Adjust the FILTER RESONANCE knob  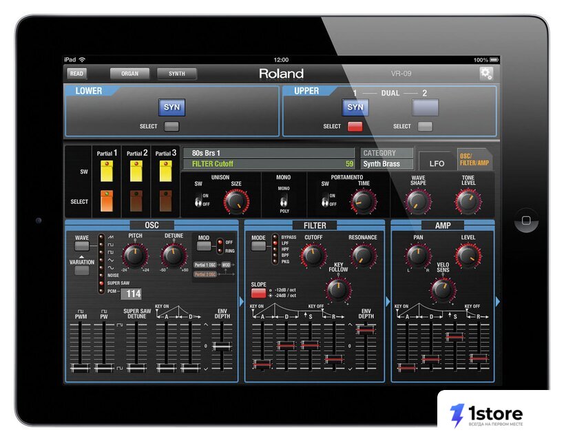(x=362, y=255)
